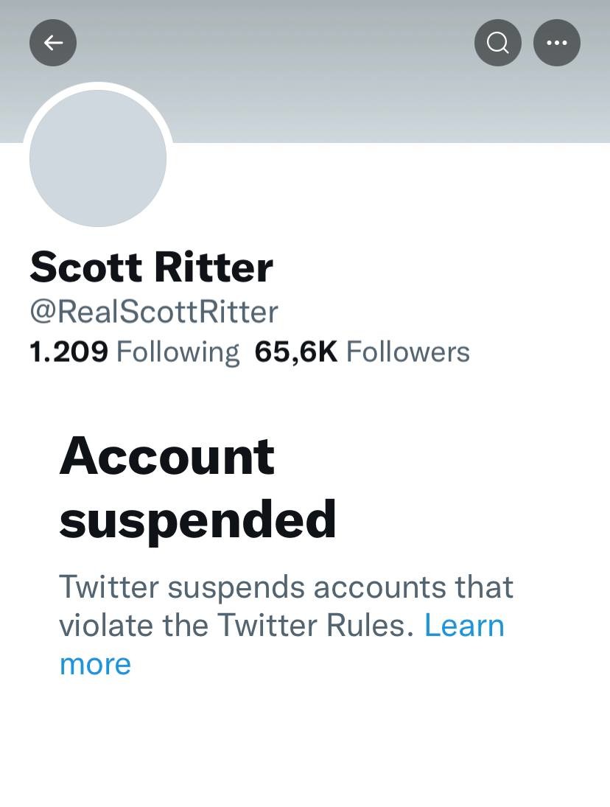Image resolution: width=610 pixels, height=807 pixels.
Task: Click the "Twitter suspends accounts that" text line
Action: point(286,587)
